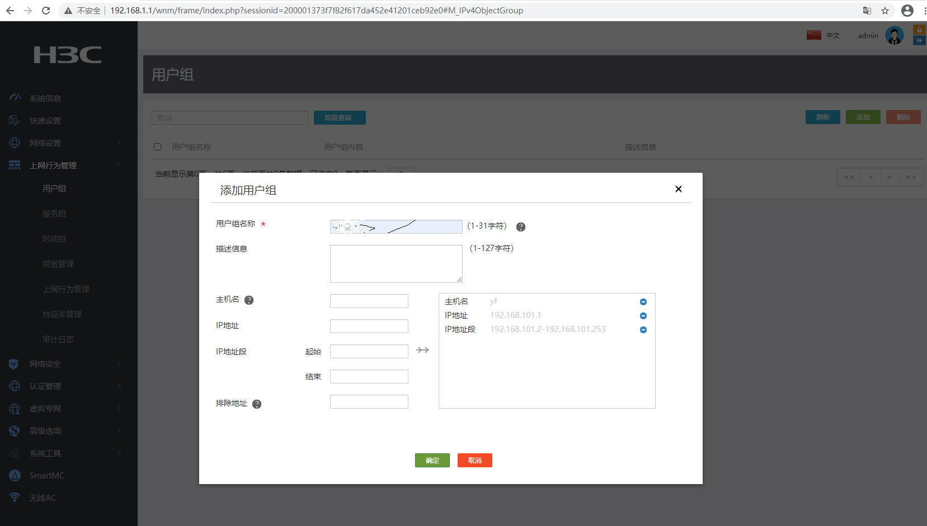Click the 起始 IP range start field
Screen dimensions: 927x526
coord(369,352)
